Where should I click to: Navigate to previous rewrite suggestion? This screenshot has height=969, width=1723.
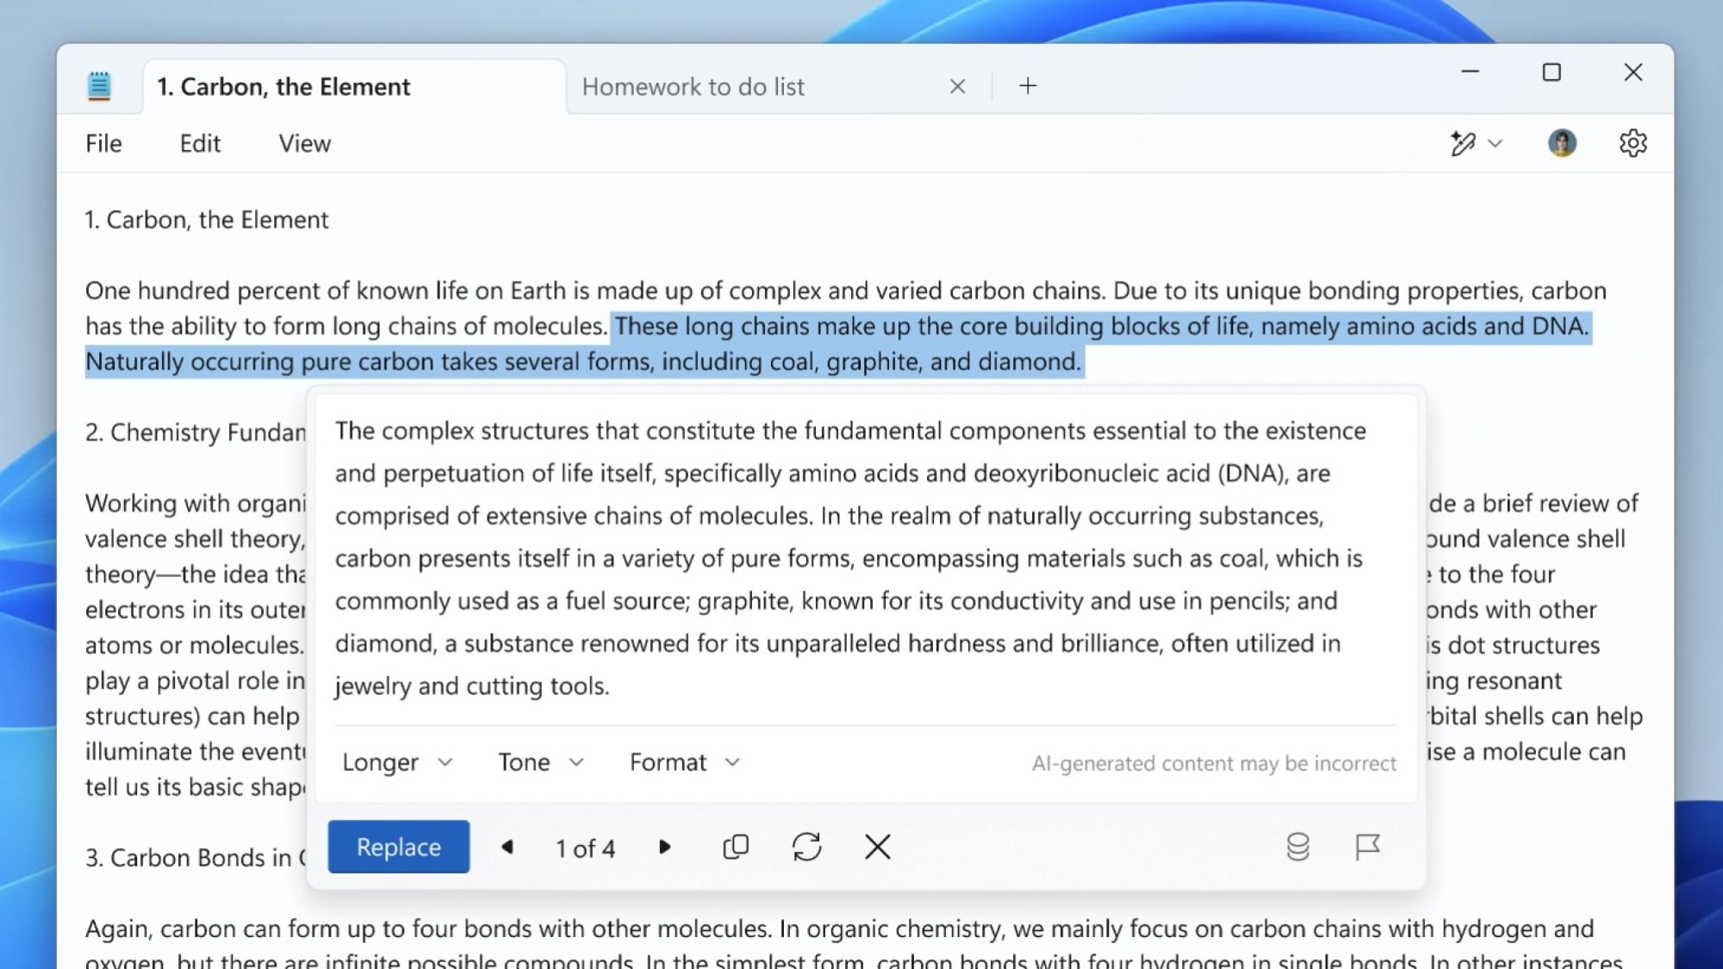pos(507,846)
